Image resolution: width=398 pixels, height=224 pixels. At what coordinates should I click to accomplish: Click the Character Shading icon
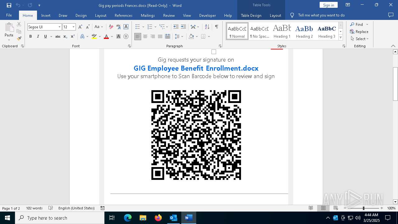(x=118, y=36)
